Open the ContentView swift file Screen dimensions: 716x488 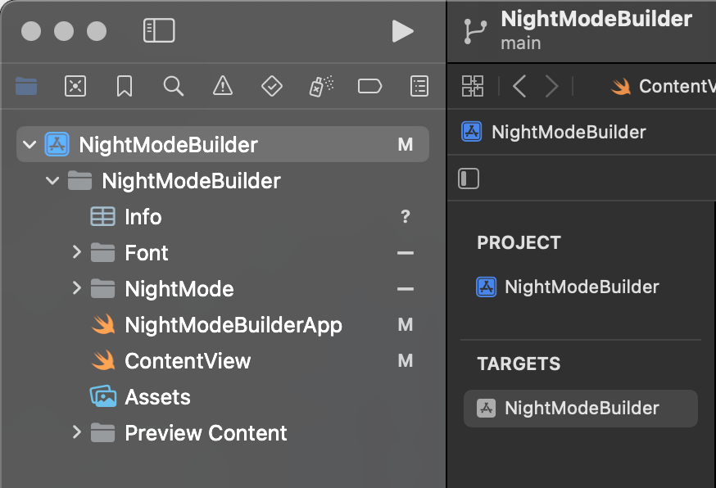click(x=188, y=361)
